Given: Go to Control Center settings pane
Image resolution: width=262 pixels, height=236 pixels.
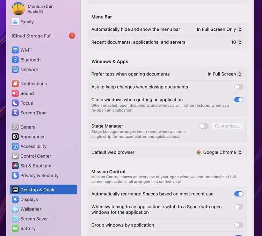Looking at the screenshot, I should point(36,156).
